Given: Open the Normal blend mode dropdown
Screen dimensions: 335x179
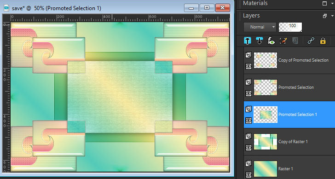Looking at the screenshot, I should point(260,27).
